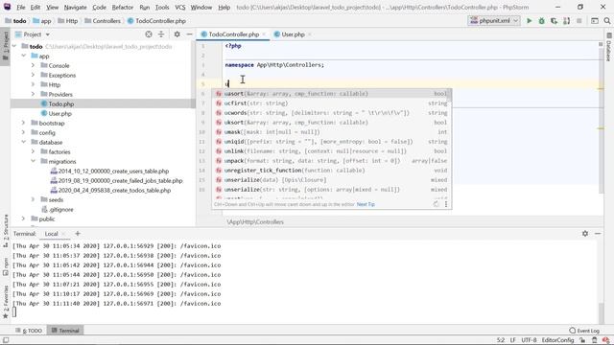Click EditorConfig in the status bar
The height and width of the screenshot is (345, 614).
(557, 340)
